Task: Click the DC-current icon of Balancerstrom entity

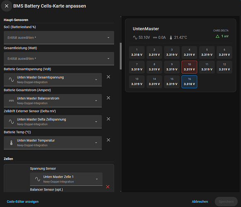Action: click(x=11, y=101)
